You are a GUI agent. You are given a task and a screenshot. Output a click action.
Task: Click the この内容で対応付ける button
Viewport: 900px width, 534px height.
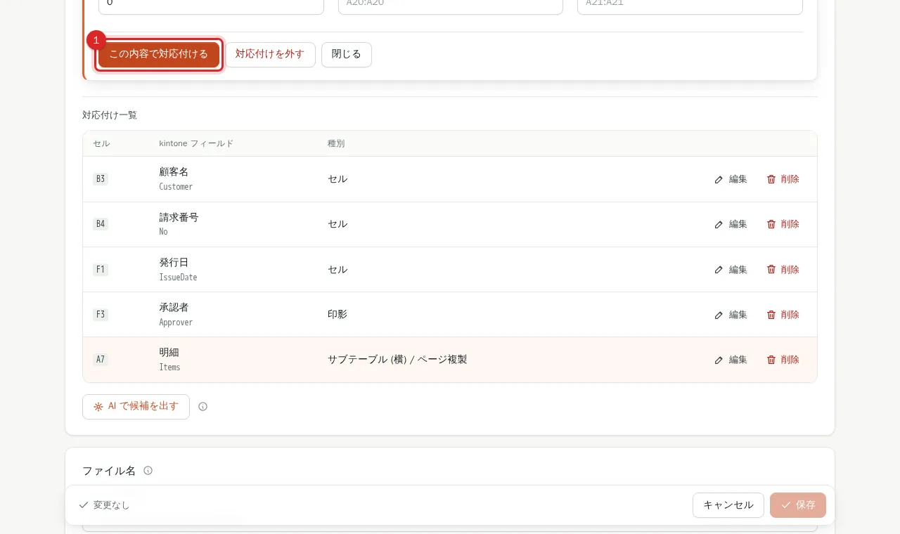pos(159,54)
